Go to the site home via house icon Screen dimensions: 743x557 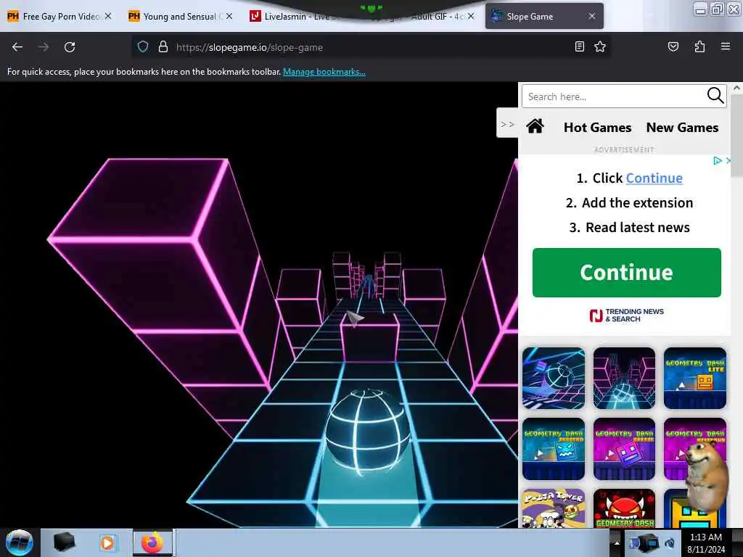pyautogui.click(x=535, y=126)
